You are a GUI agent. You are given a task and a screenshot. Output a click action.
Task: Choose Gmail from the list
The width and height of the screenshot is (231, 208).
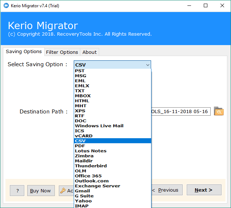coord(113,191)
